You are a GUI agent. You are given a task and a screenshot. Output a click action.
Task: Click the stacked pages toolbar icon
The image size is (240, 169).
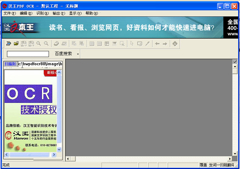56,44
